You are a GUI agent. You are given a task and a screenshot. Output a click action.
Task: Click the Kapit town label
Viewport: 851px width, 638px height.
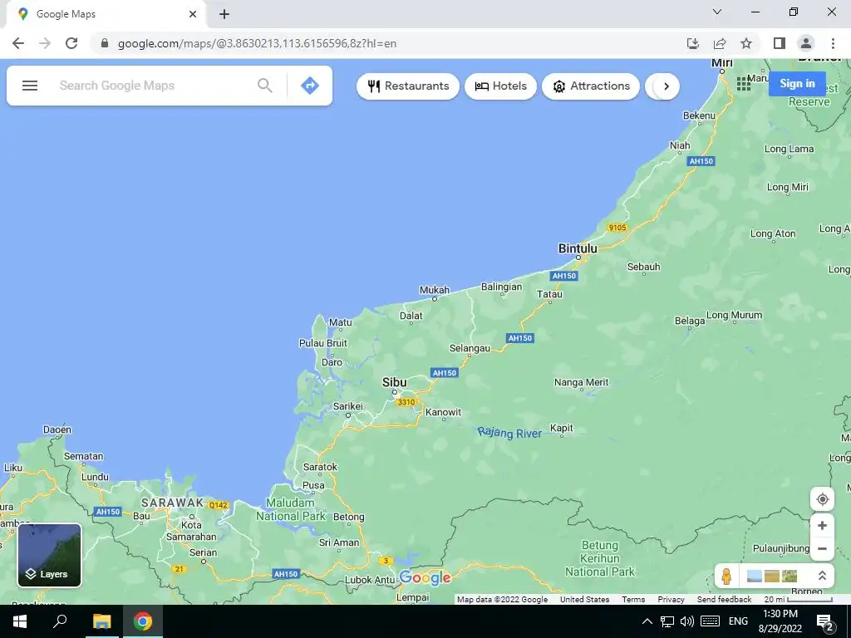[x=561, y=428]
